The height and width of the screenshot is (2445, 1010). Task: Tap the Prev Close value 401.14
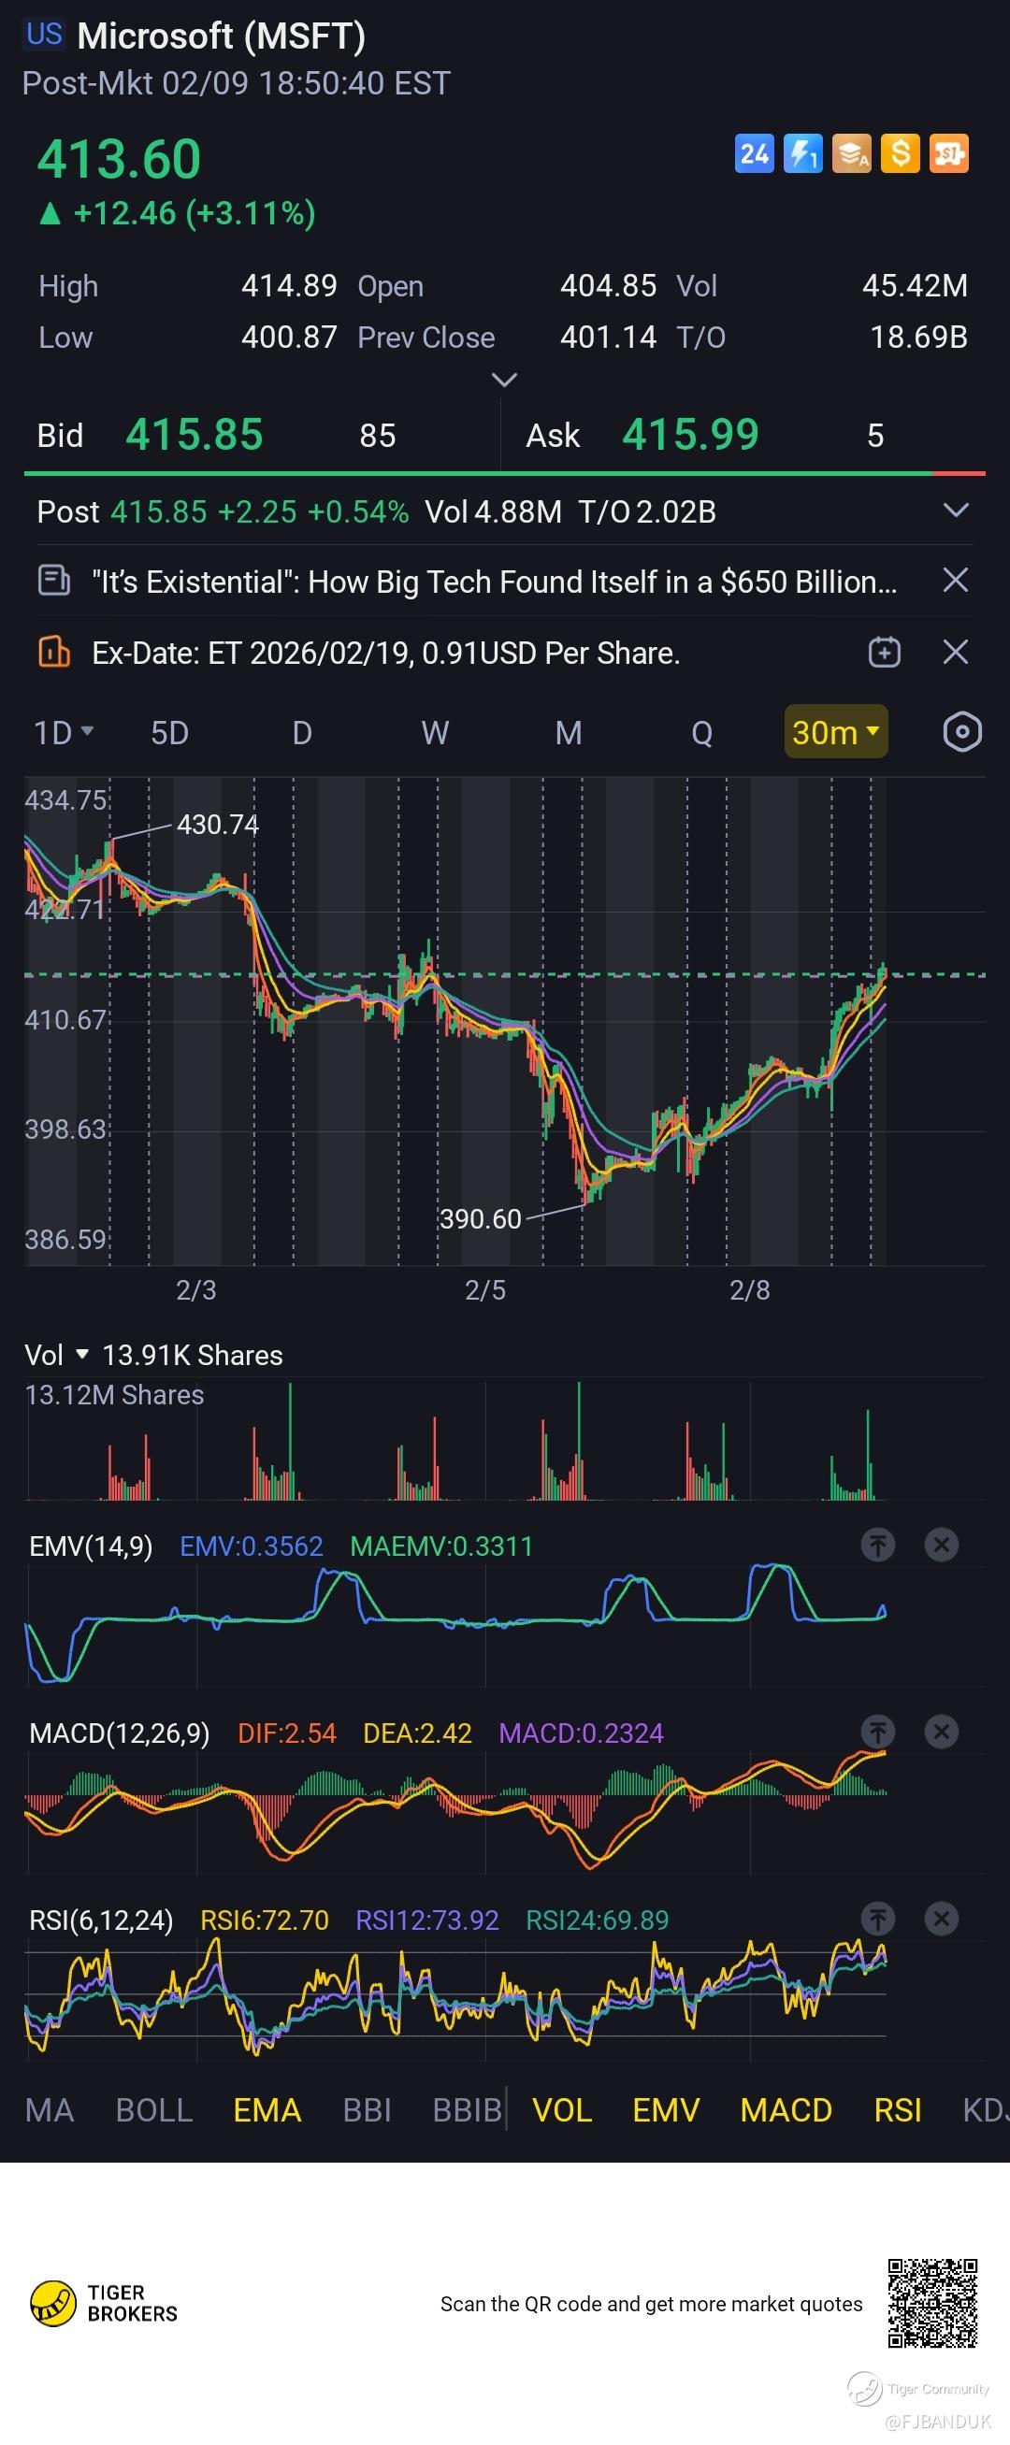coord(609,337)
